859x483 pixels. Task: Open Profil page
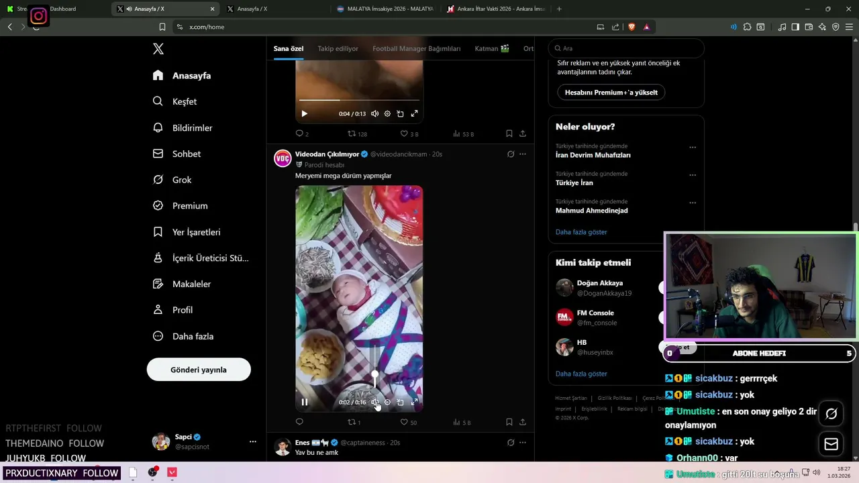coord(172,310)
